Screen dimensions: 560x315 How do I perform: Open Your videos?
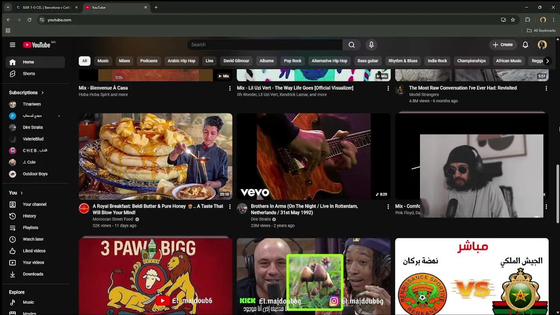click(35, 262)
